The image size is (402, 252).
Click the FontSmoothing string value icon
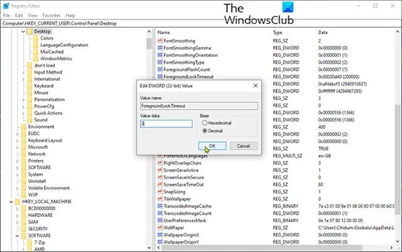coord(160,41)
